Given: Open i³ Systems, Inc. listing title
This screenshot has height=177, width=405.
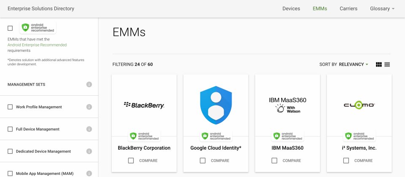Looking at the screenshot, I should click(359, 148).
